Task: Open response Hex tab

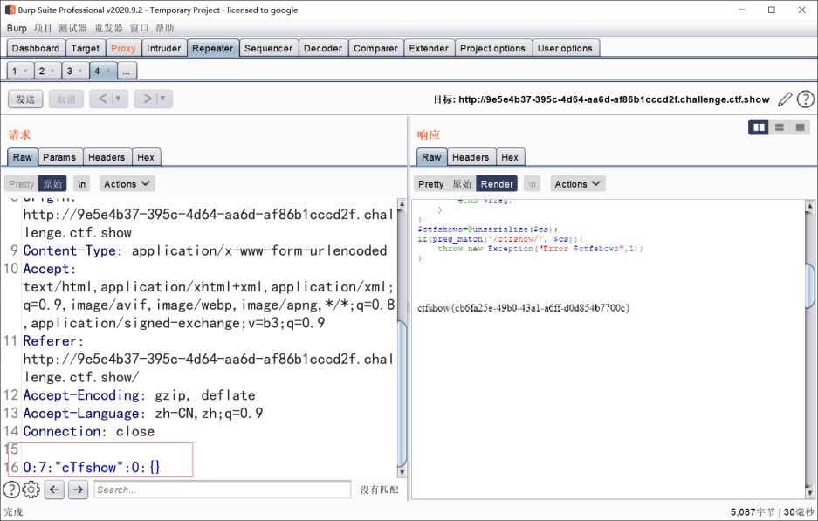Action: coord(510,157)
